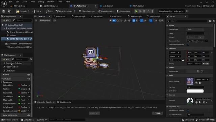Image resolution: width=216 pixels, height=122 pixels.
Task: Open the Diff dropdown
Action: [x=37, y=11]
